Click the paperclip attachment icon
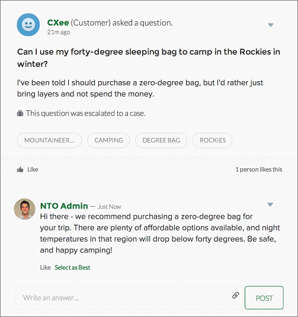This screenshot has height=317, width=298. click(236, 295)
